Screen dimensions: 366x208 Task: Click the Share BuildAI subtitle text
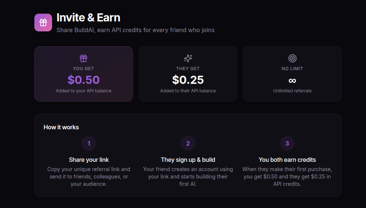click(x=136, y=30)
